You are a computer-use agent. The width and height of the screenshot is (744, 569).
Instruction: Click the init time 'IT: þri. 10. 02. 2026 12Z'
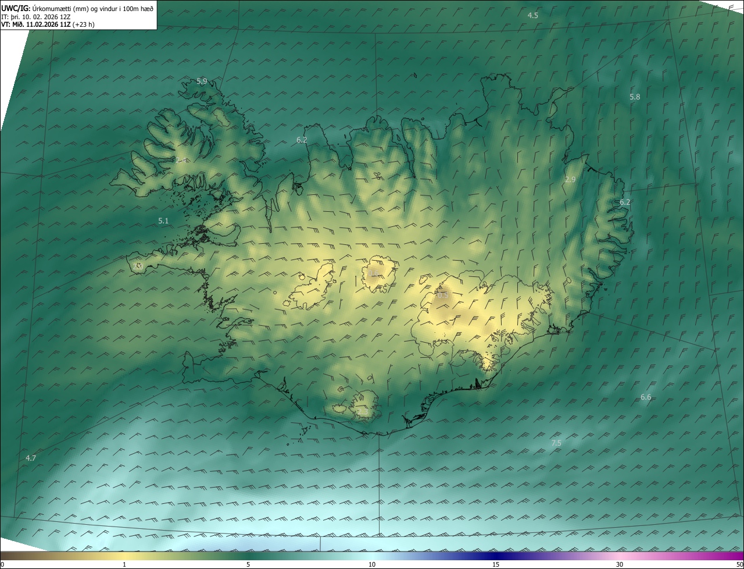(x=36, y=17)
